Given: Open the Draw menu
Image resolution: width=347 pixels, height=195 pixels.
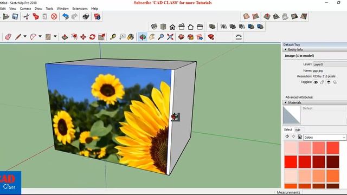Looking at the screenshot, I should [x=38, y=9].
